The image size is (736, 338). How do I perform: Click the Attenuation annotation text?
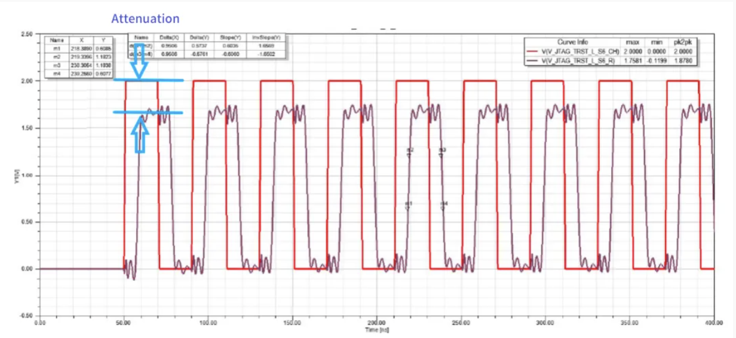(145, 19)
